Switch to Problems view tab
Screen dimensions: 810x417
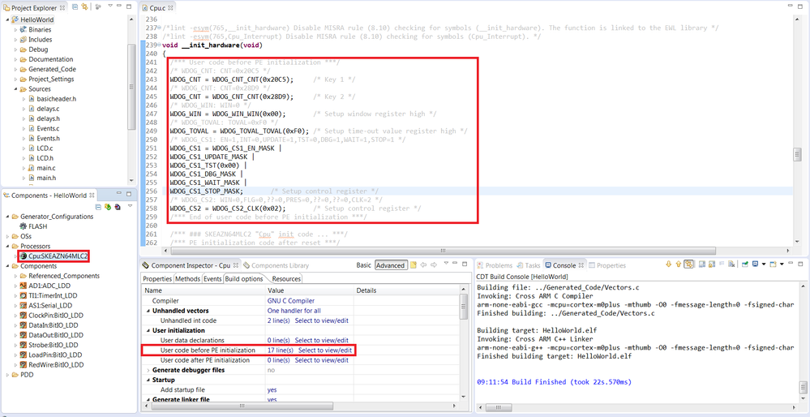point(495,265)
